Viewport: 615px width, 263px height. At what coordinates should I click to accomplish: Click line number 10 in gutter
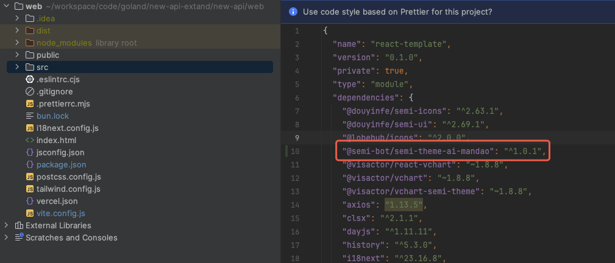tap(296, 151)
